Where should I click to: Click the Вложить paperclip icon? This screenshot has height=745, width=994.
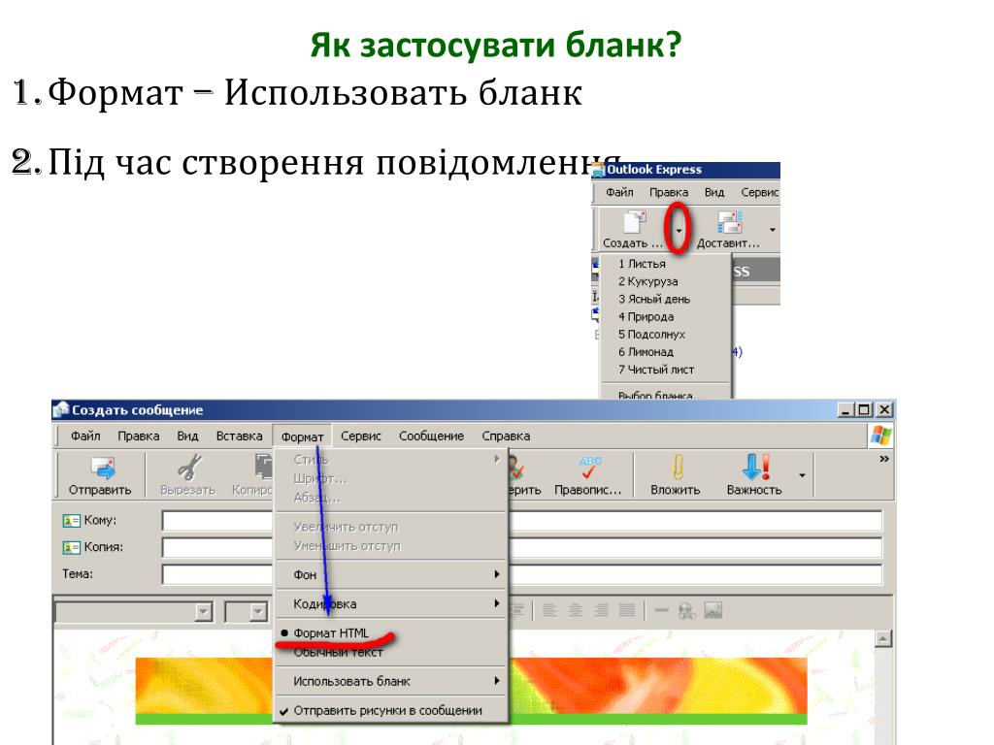click(677, 468)
